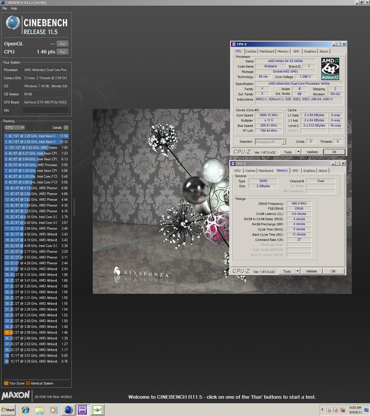Open Tools dropdown arrow in upper CPU-Z window
The image size is (370, 416).
coord(298,152)
